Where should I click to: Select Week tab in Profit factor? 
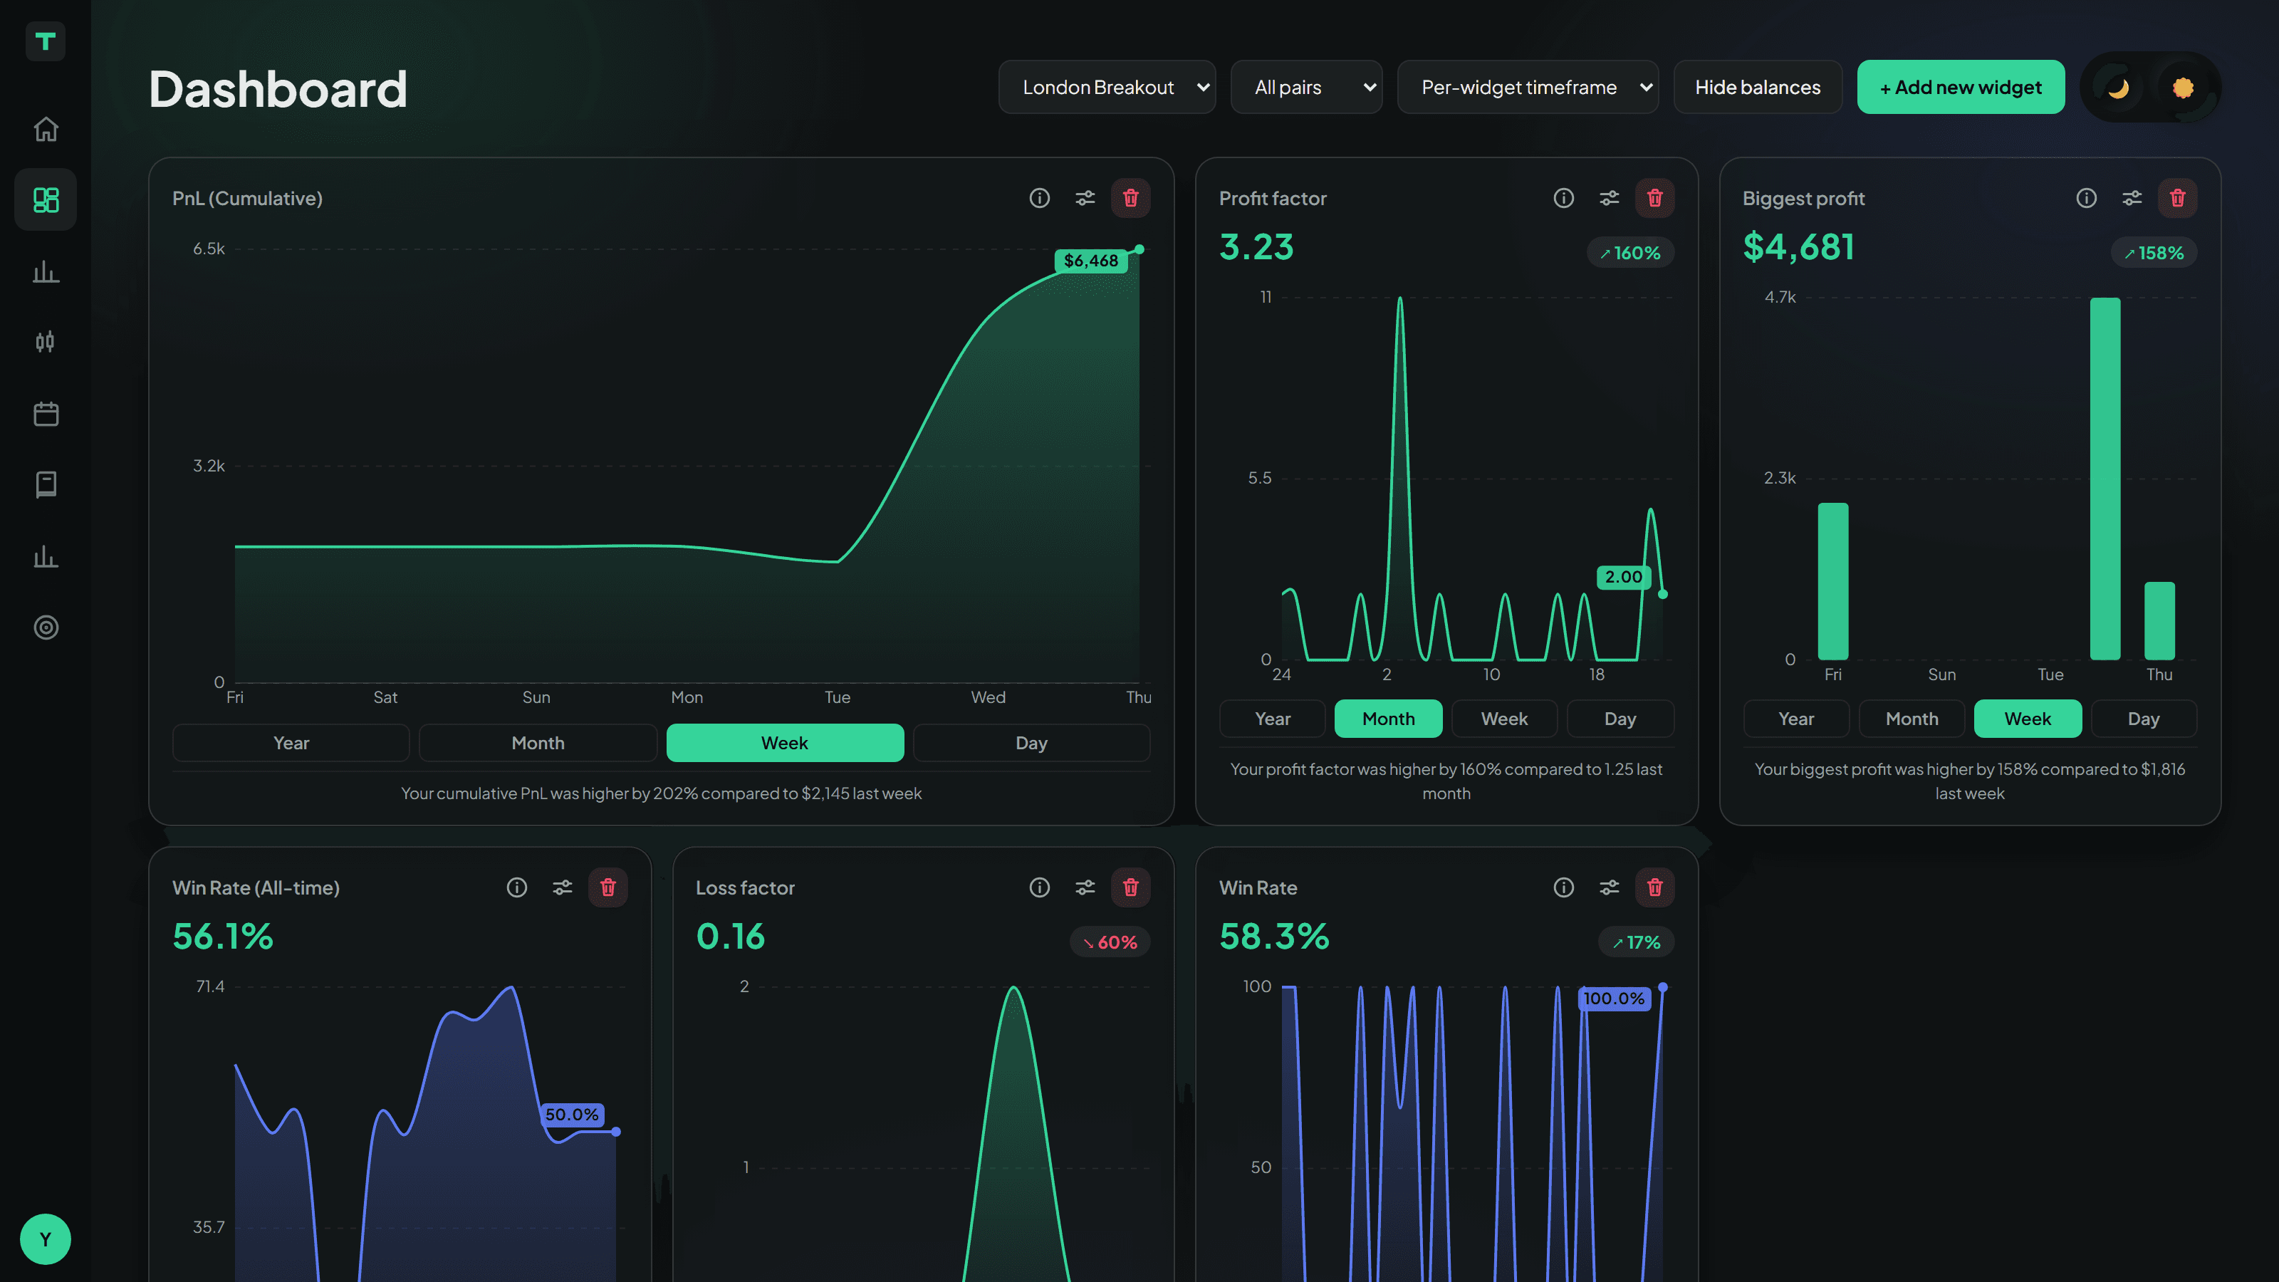(x=1504, y=719)
